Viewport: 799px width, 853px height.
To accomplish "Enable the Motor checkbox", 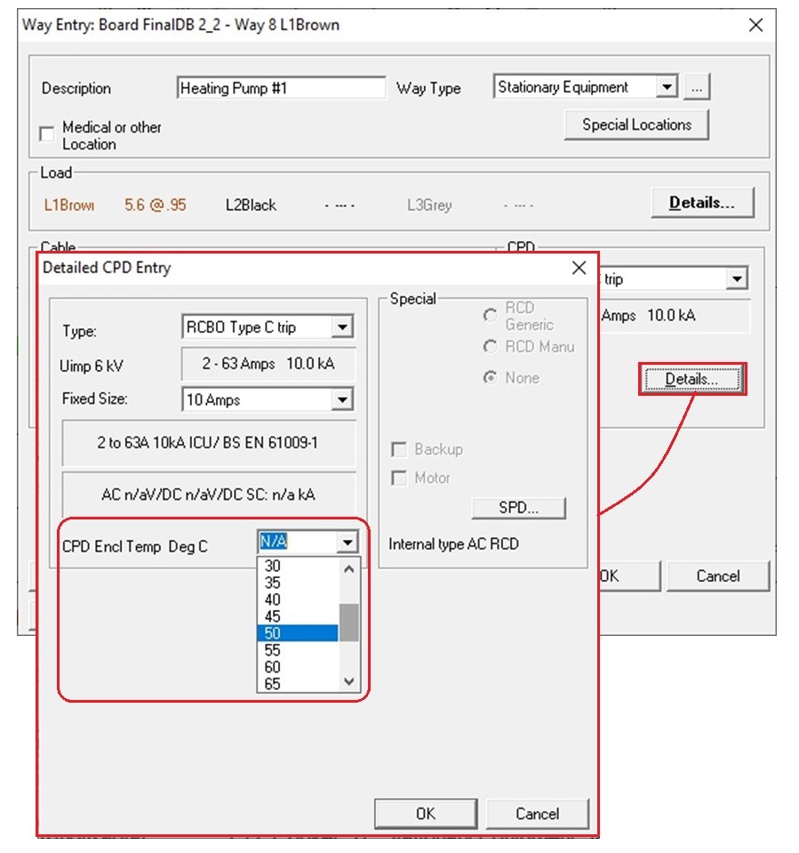I will tap(399, 479).
